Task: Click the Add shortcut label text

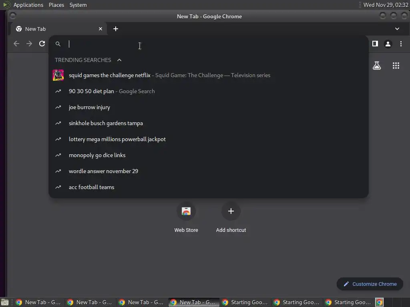Action: [231, 230]
